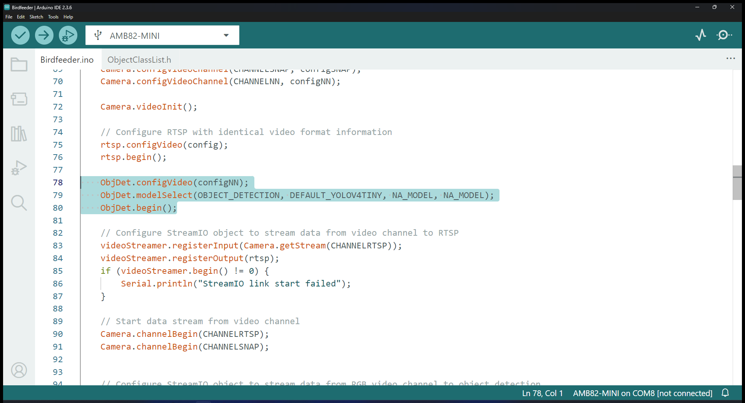Open the Library Manager sidebar panel
The height and width of the screenshot is (403, 745).
(19, 133)
